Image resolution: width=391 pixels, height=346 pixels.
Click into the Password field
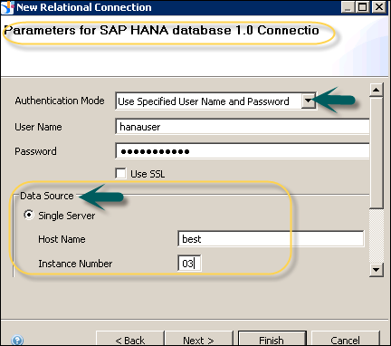click(x=243, y=151)
